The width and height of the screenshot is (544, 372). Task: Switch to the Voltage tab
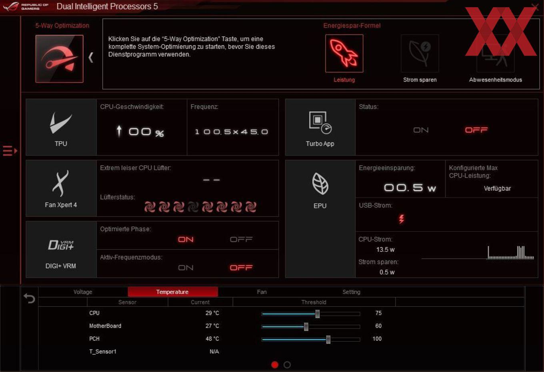tap(83, 292)
